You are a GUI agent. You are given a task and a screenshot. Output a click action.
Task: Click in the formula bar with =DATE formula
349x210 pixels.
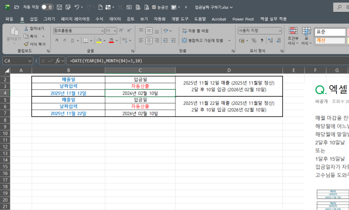click(x=207, y=61)
